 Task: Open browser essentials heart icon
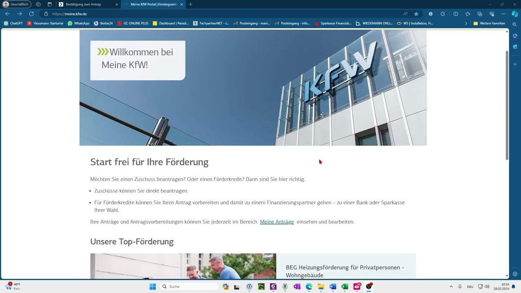492,14
